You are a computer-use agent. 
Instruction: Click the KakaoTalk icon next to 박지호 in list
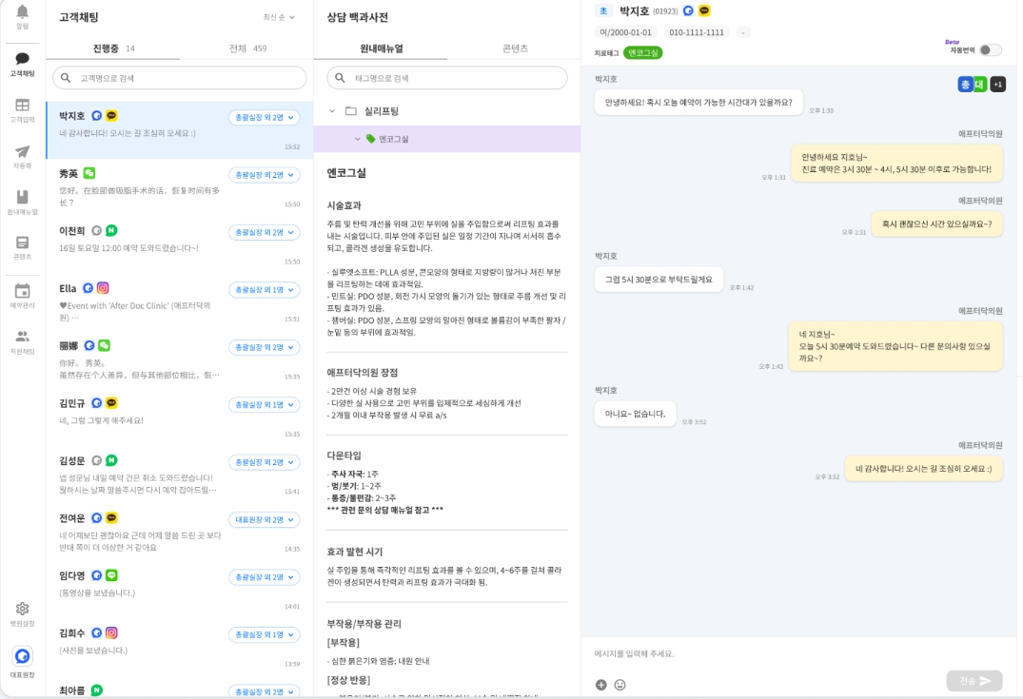[x=111, y=115]
